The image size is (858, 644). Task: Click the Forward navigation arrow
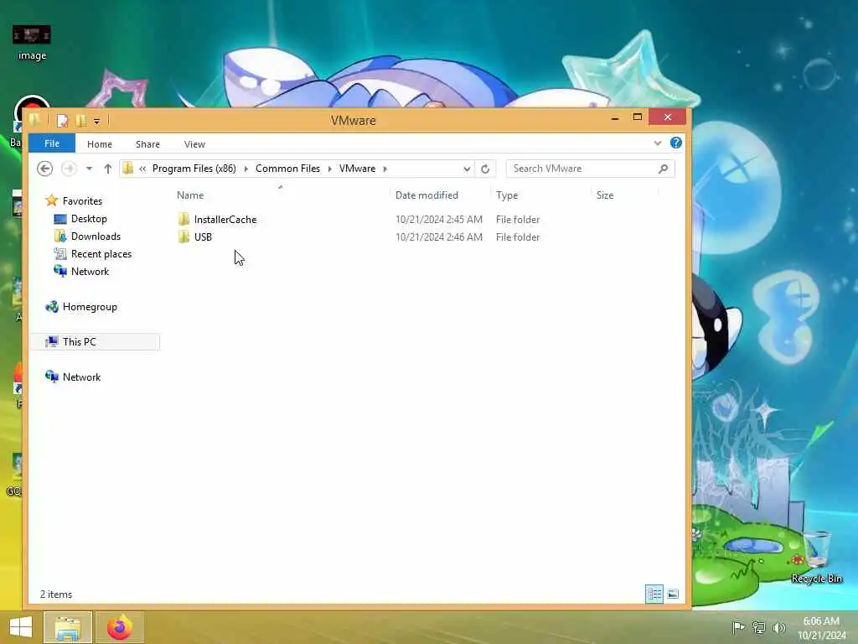click(x=69, y=169)
